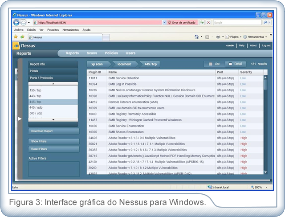This screenshot has height=217, width=285.
Task: Open the Help link
Action: (x=241, y=45)
